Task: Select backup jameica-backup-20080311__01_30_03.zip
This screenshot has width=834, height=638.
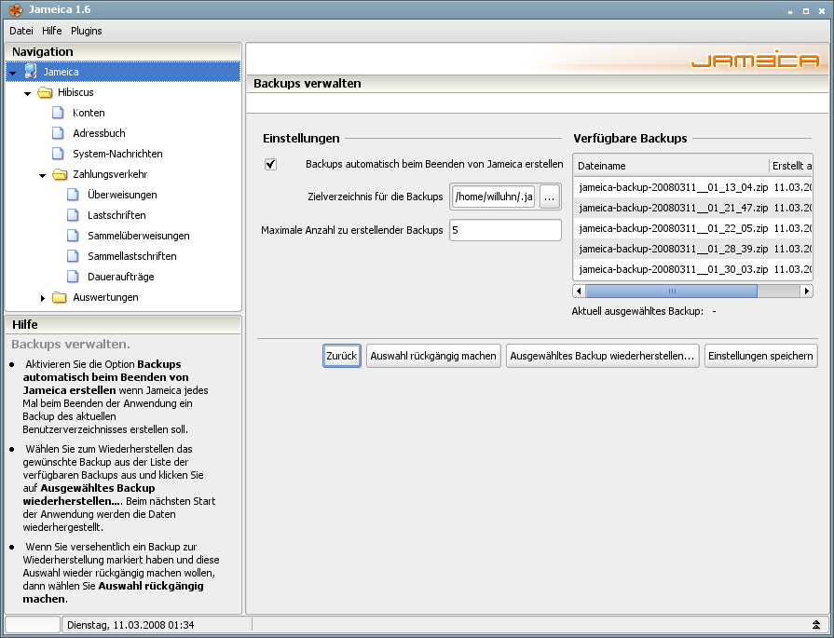Action: pyautogui.click(x=692, y=269)
